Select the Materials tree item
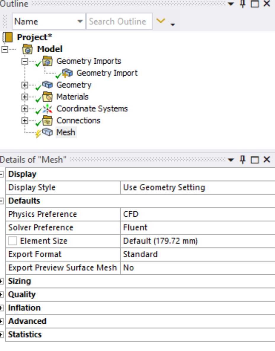275x351 pixels. tap(72, 97)
